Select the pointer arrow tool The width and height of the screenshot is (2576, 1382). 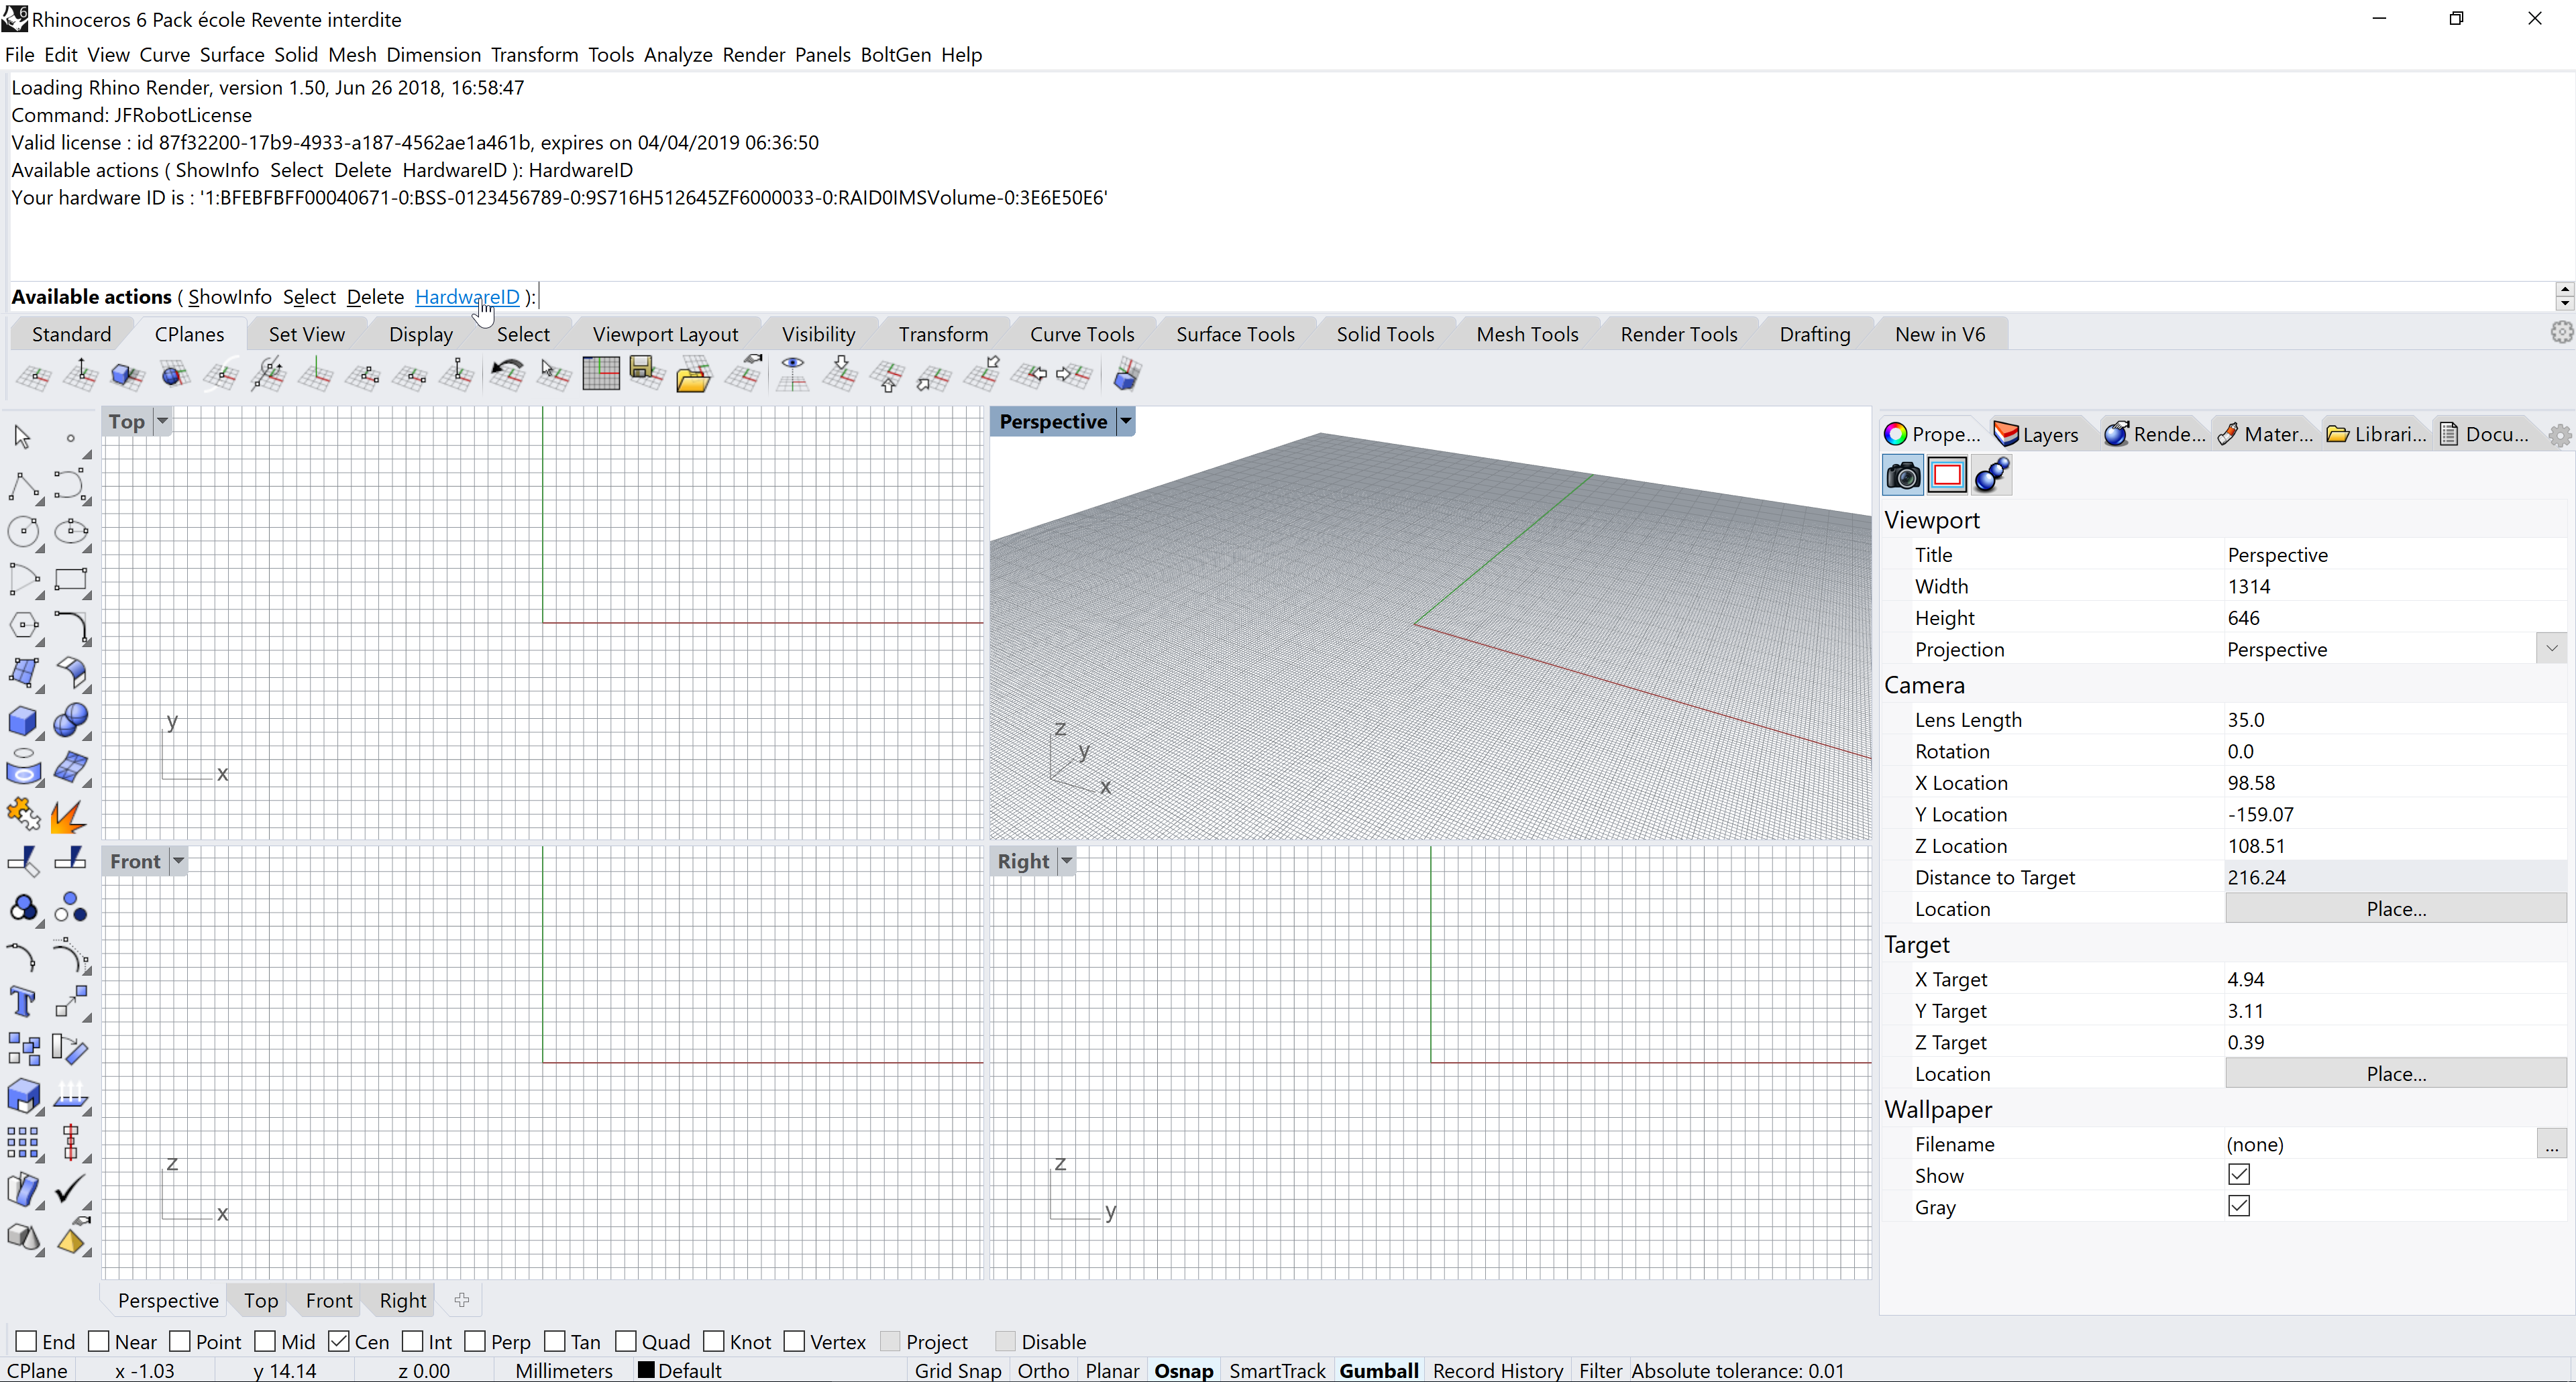23,437
